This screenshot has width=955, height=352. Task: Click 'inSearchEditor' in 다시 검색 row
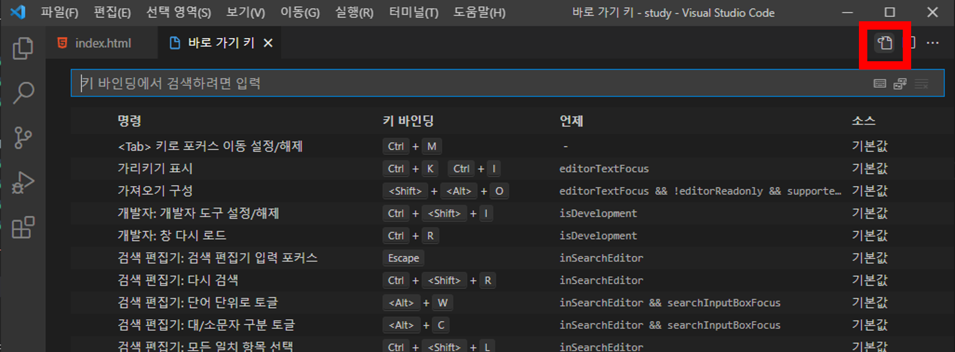tap(602, 280)
